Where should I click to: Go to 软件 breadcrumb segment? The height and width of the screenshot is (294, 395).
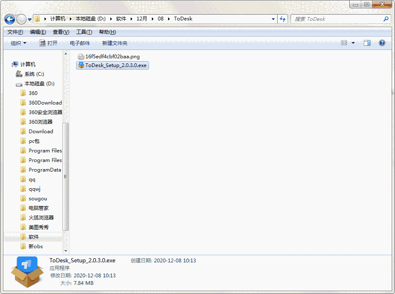[121, 19]
